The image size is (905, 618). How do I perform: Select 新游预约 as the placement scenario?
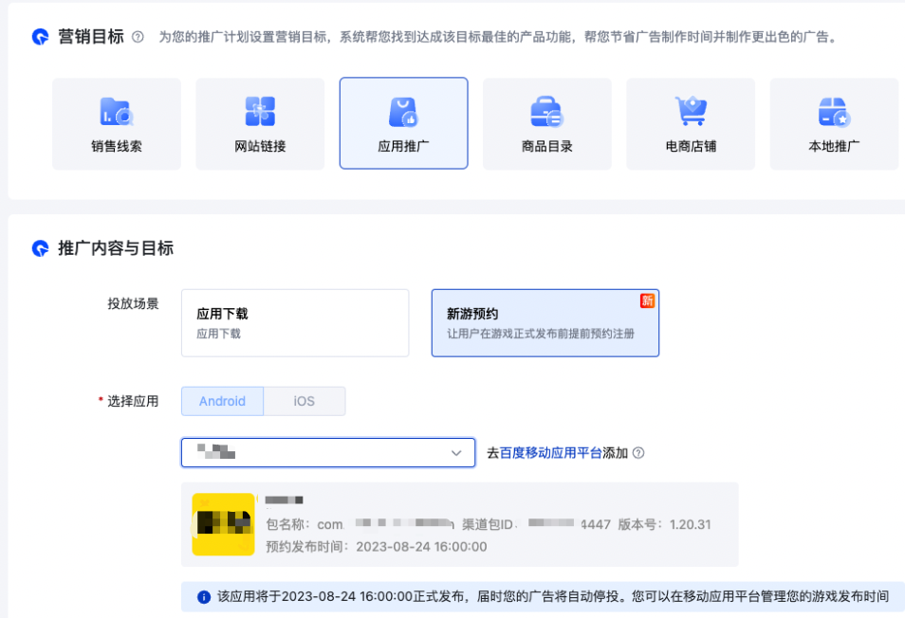point(545,322)
